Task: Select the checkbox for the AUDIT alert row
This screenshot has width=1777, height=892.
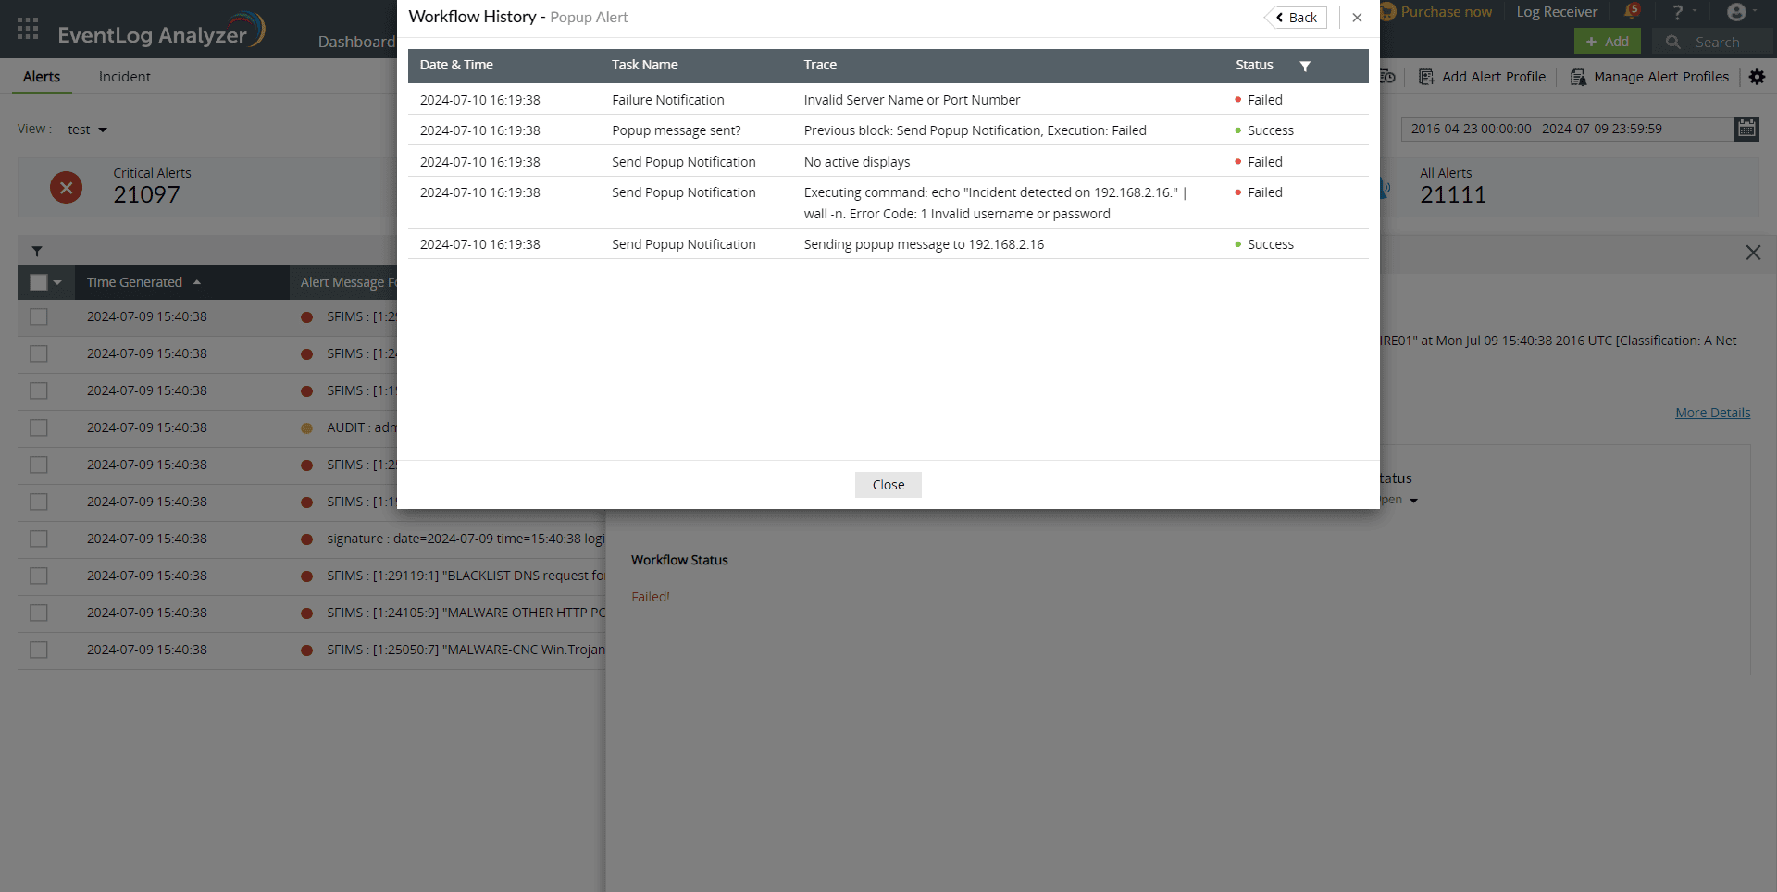Action: (38, 427)
